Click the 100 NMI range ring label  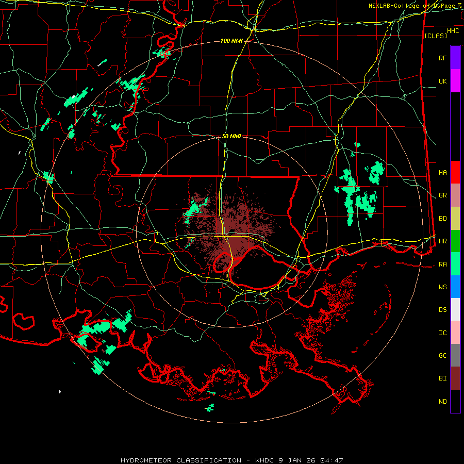point(231,41)
